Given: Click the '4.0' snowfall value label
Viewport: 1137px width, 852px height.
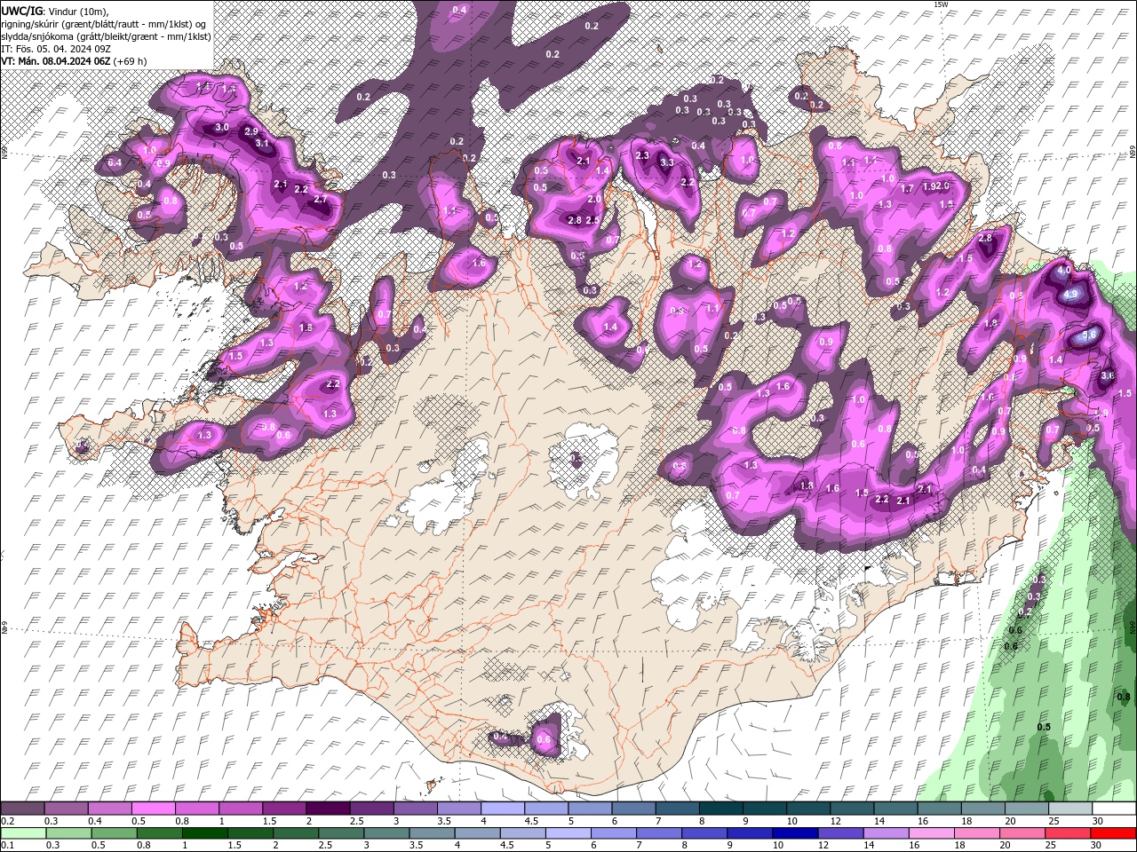Looking at the screenshot, I should 1064,269.
